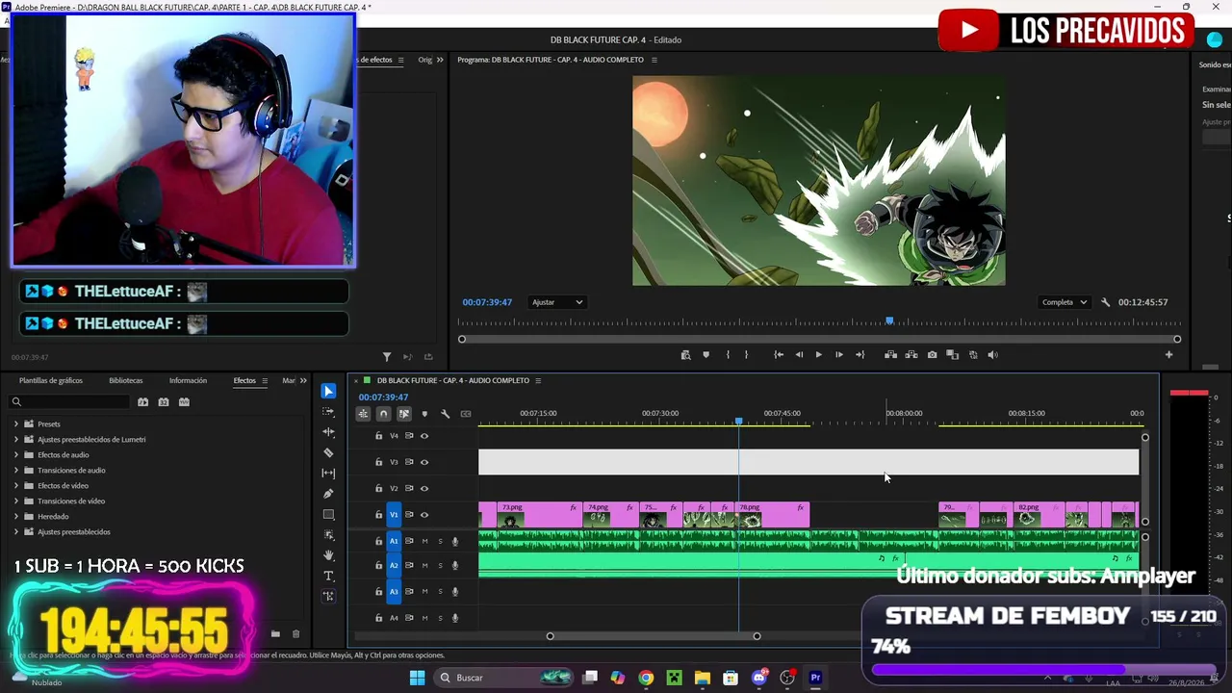Viewport: 1232px width, 693px height.
Task: Click the Lift button in Program Monitor
Action: [x=890, y=355]
